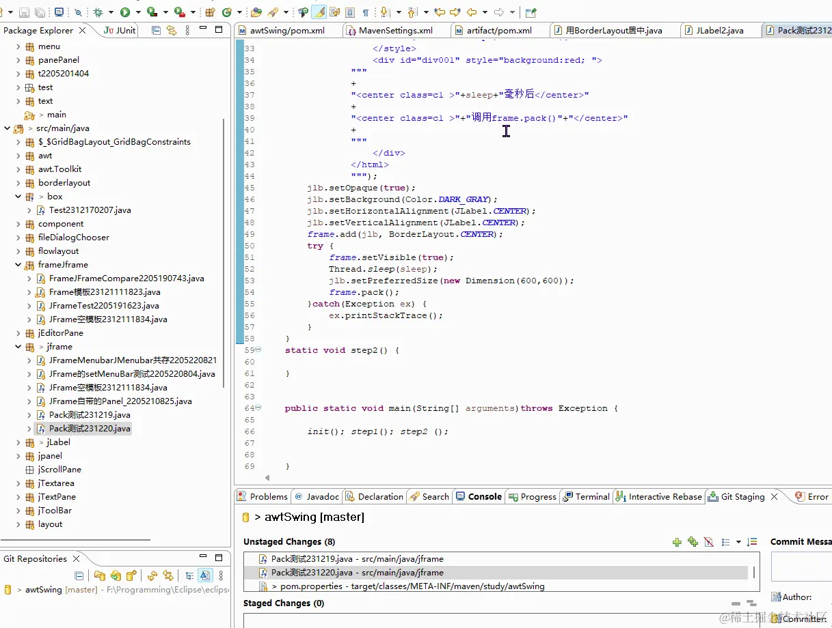Click the Next Annotation arrow icon

[384, 12]
